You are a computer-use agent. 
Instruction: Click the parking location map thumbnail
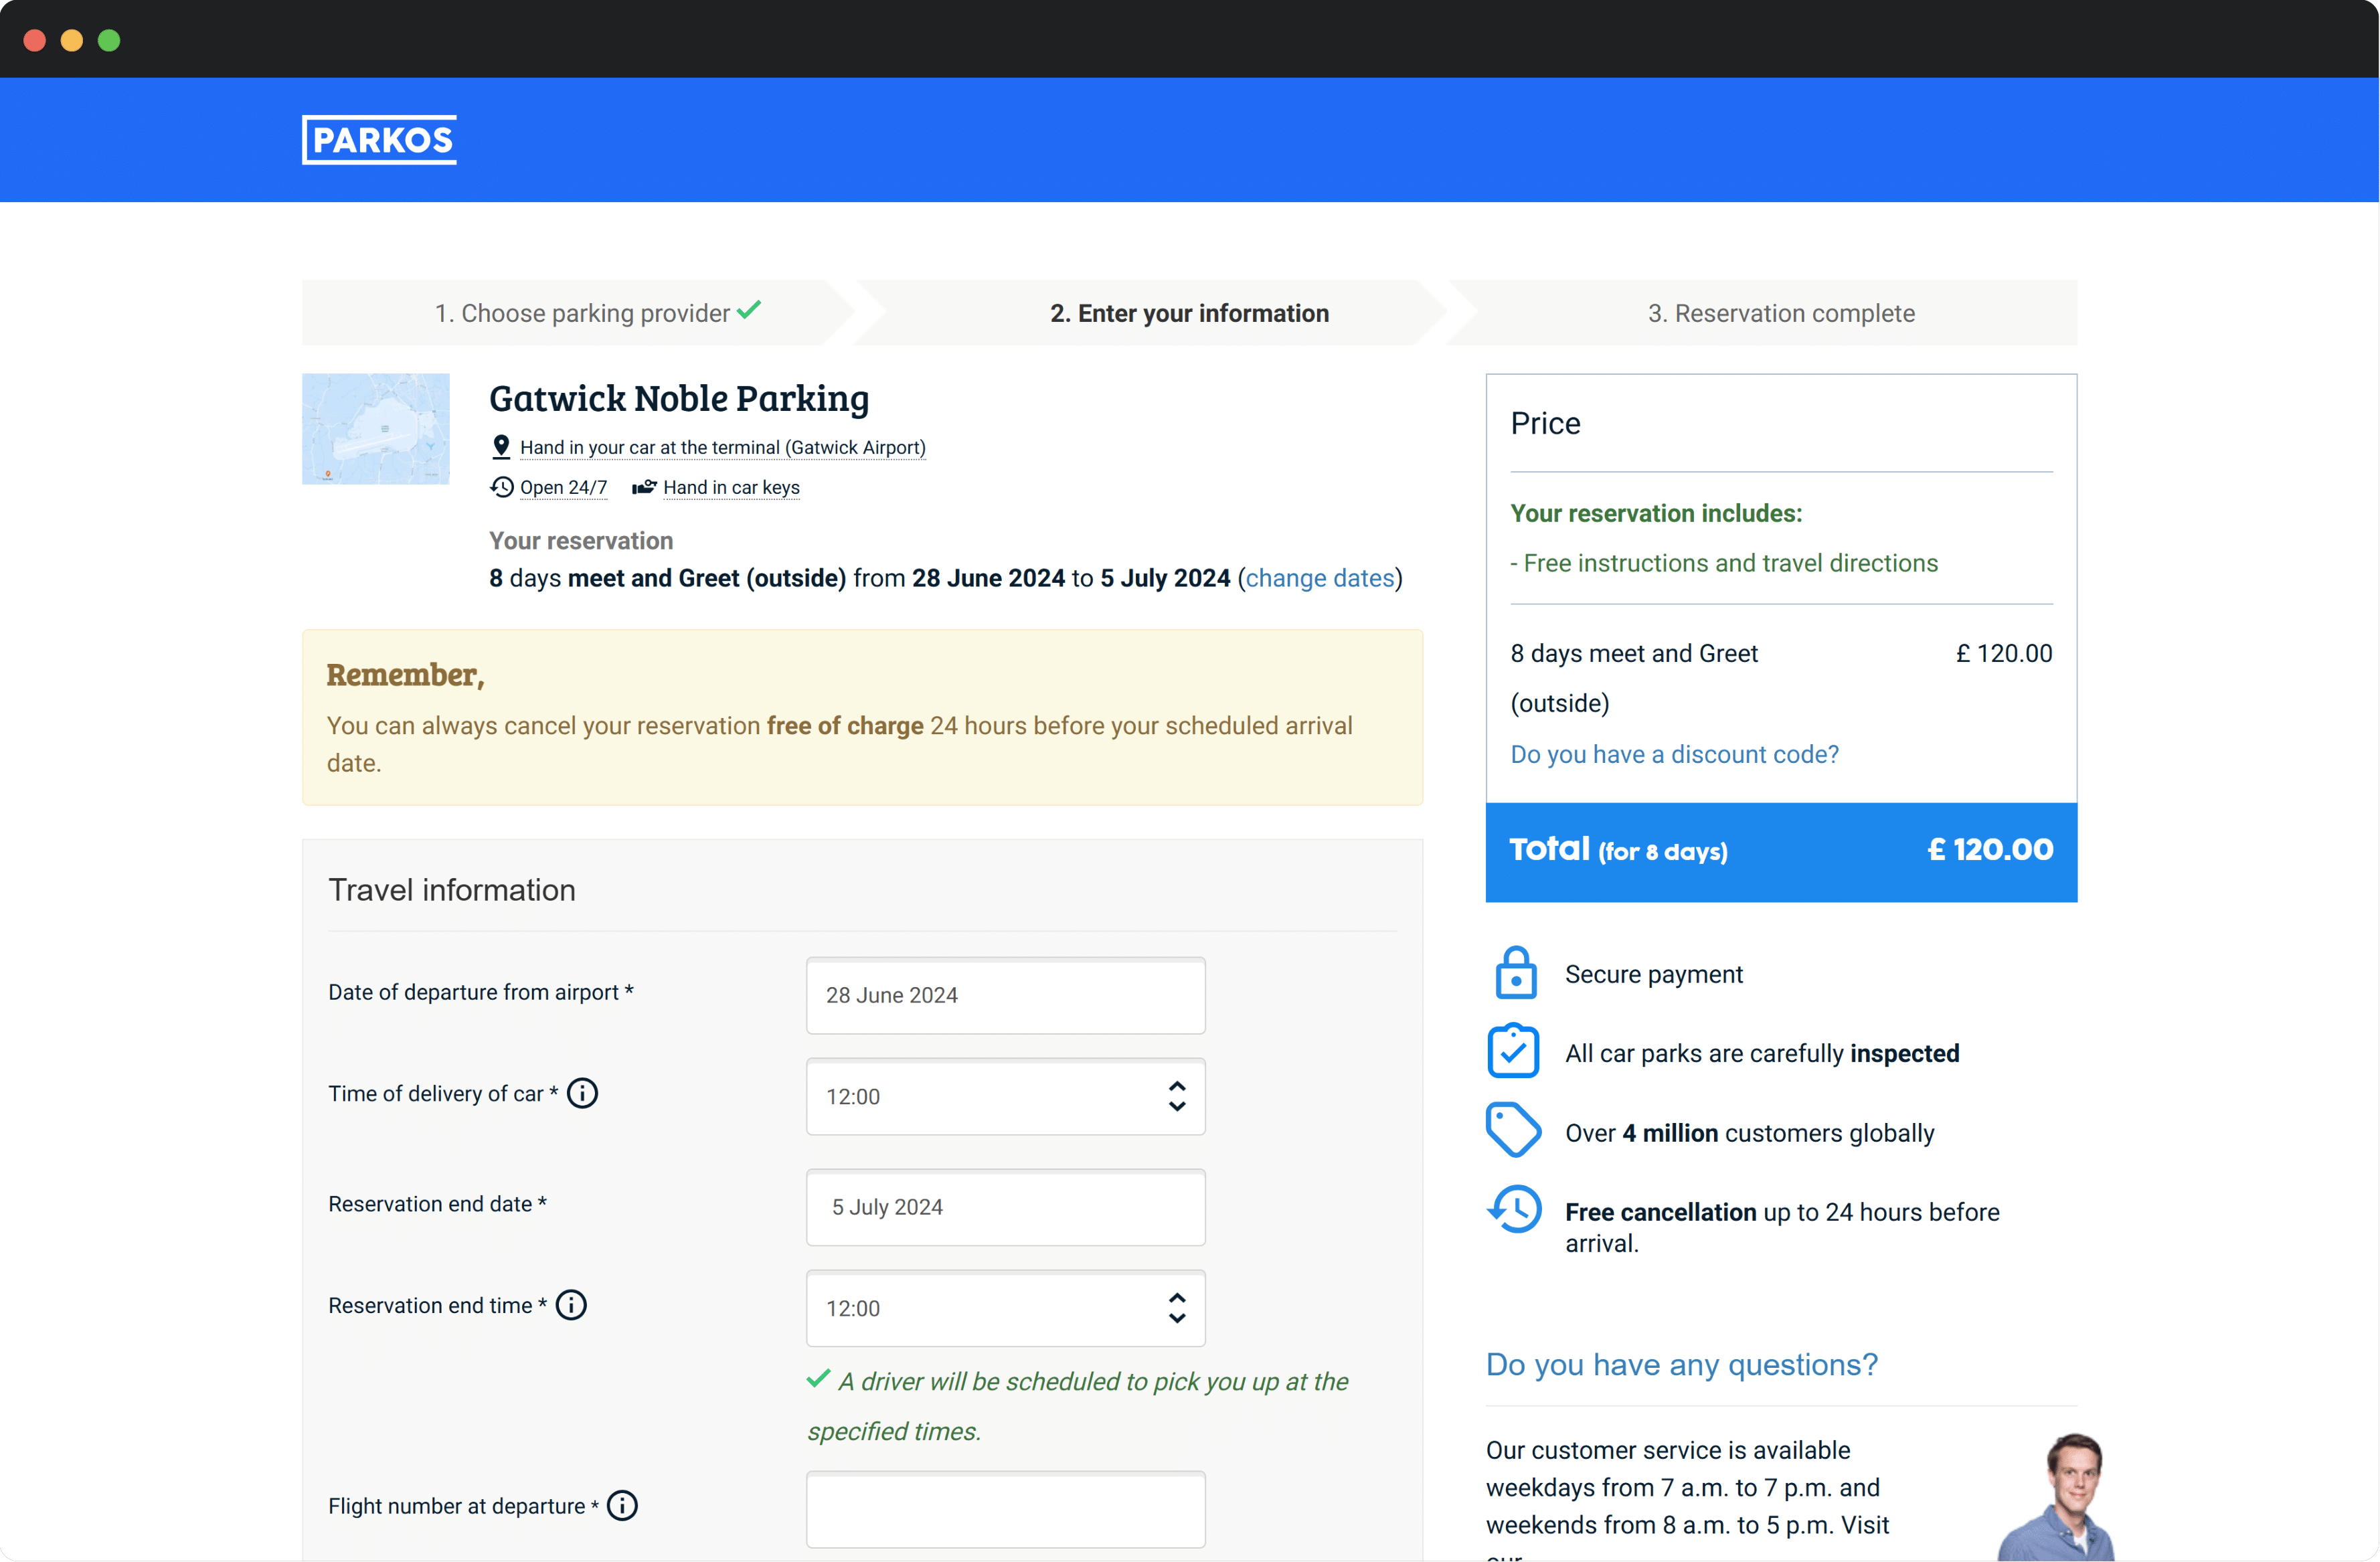(x=375, y=428)
